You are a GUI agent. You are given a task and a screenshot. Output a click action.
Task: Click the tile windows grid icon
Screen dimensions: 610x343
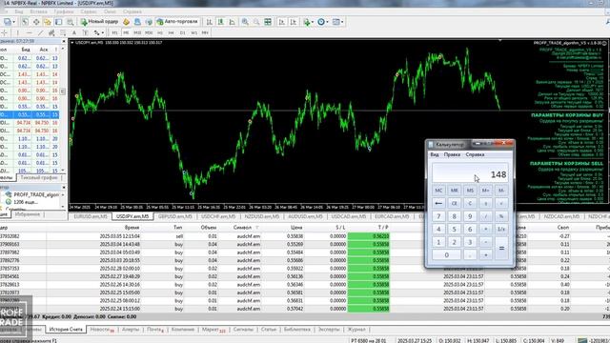point(268,22)
